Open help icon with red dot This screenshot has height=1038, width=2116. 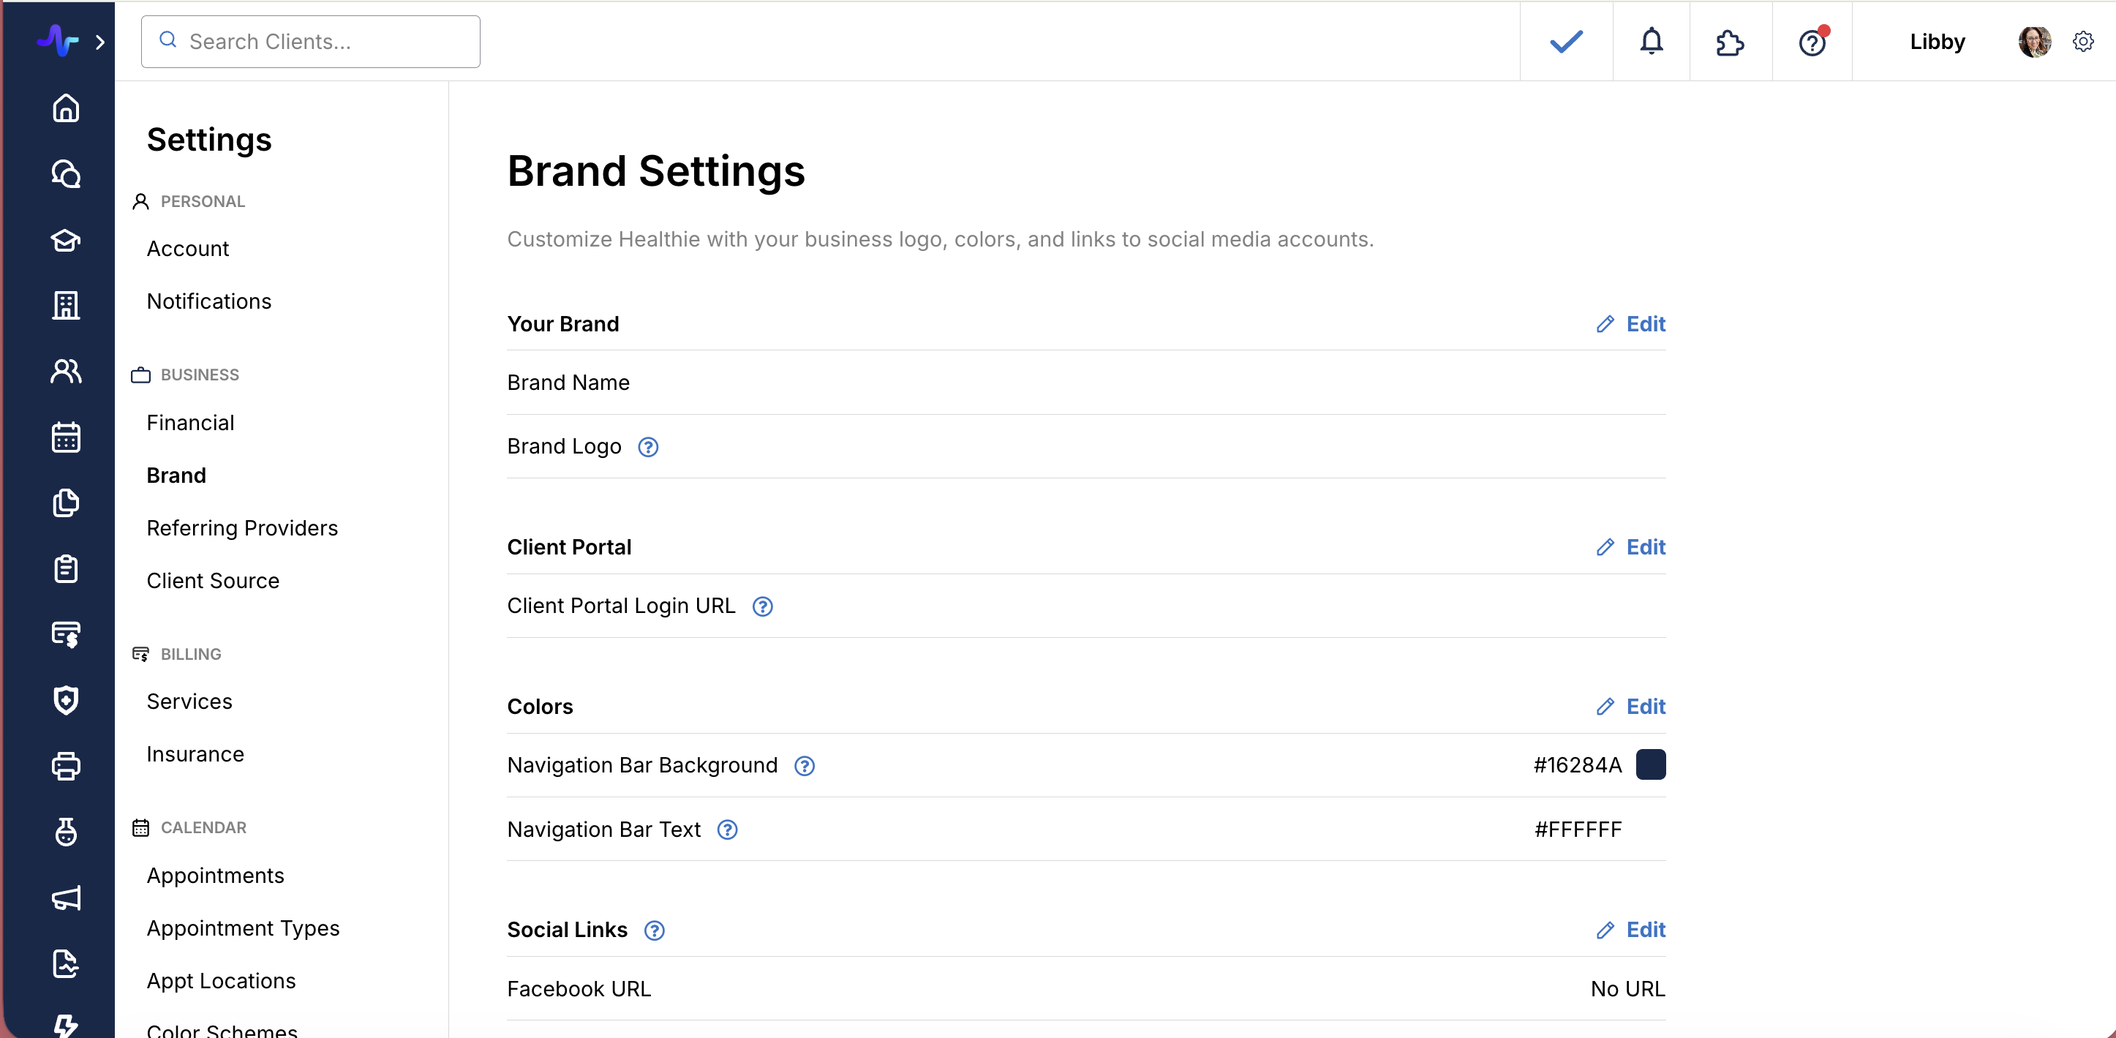tap(1811, 42)
